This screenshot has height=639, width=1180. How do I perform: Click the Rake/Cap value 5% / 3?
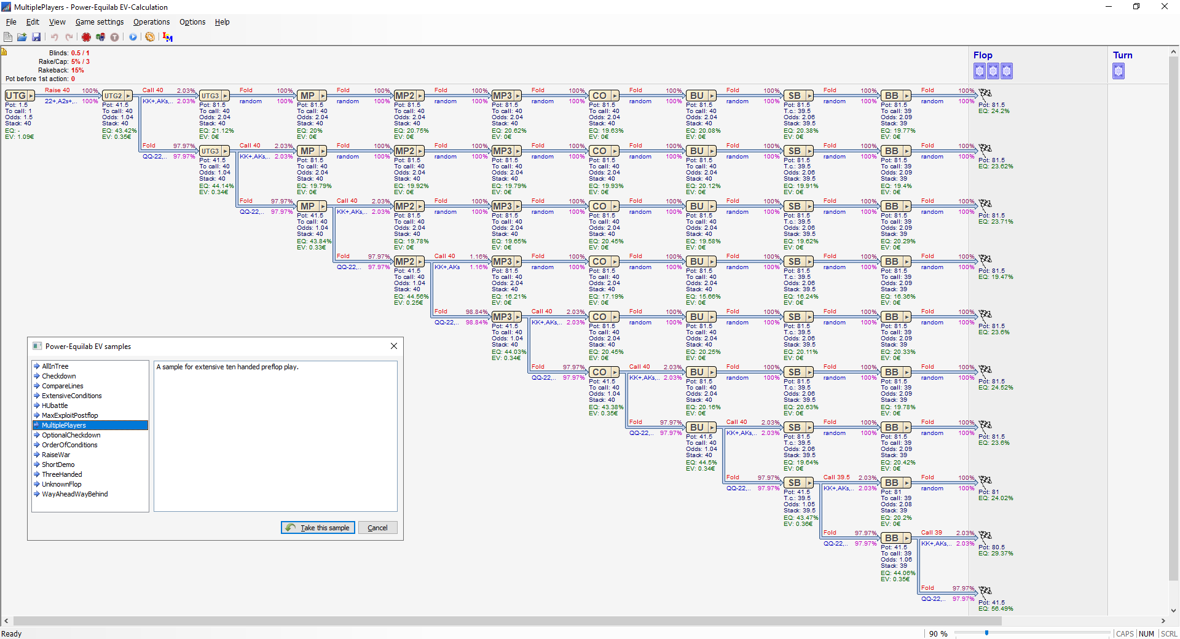[x=80, y=61]
